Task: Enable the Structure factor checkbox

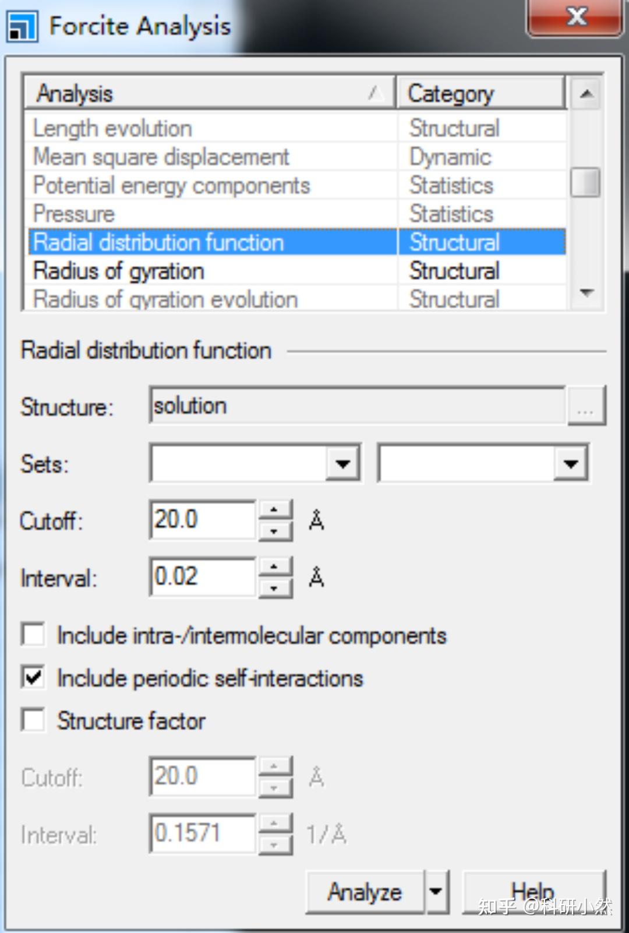Action: pos(33,720)
